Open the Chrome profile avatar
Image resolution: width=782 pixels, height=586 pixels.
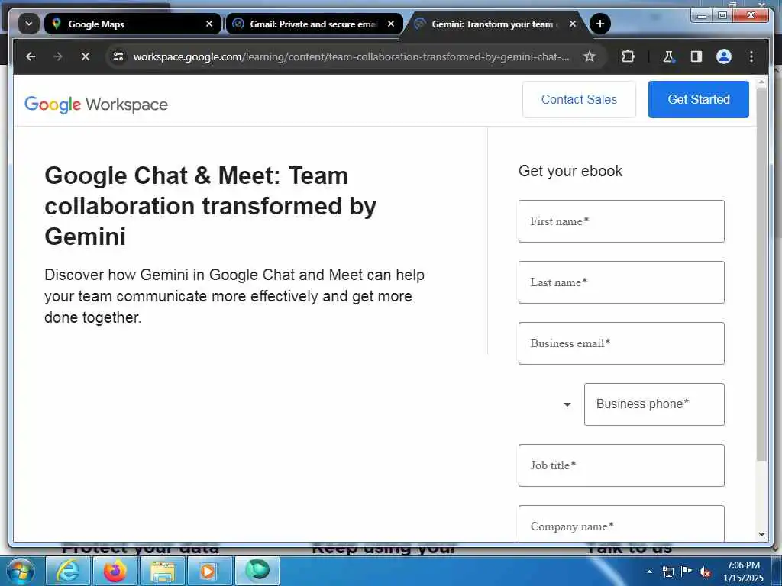coord(724,56)
